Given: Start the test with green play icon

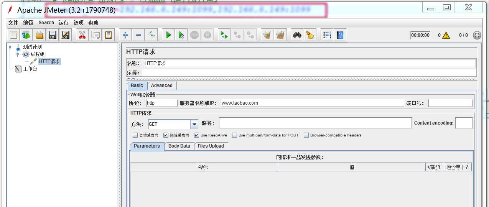Looking at the screenshot, I should (x=168, y=35).
